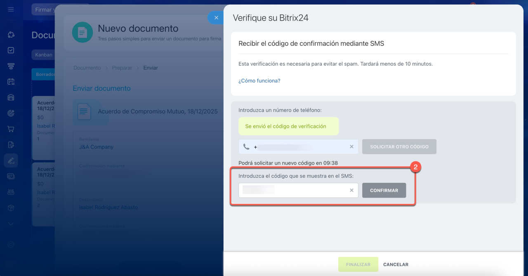Click the Firmar search field at top
Screen dimensions: 528x276
click(44, 9)
